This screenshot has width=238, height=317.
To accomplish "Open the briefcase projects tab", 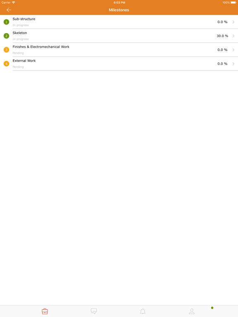I will point(45,311).
